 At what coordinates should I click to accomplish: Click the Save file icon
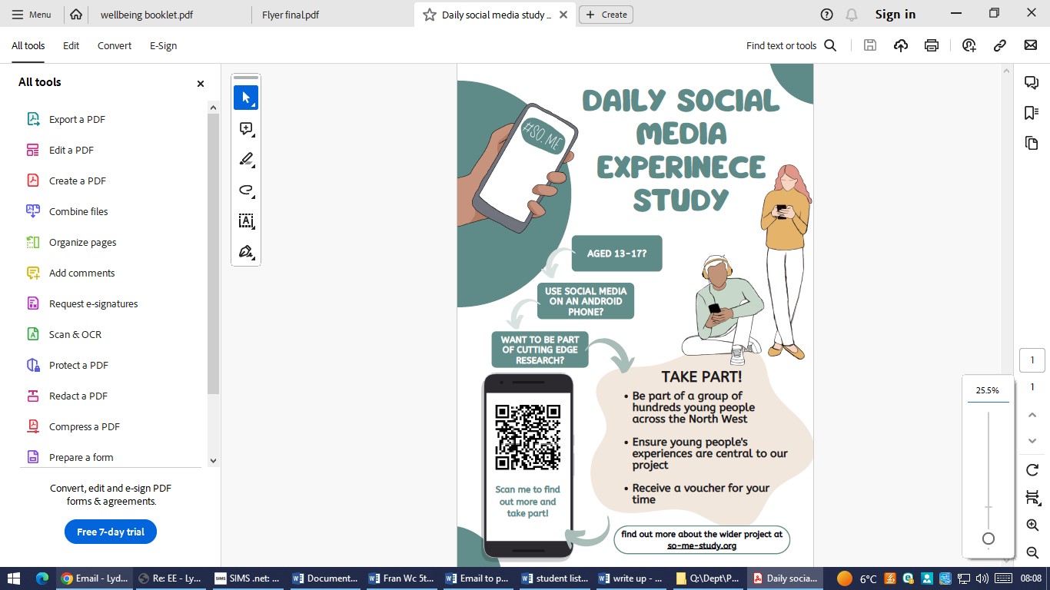click(870, 45)
